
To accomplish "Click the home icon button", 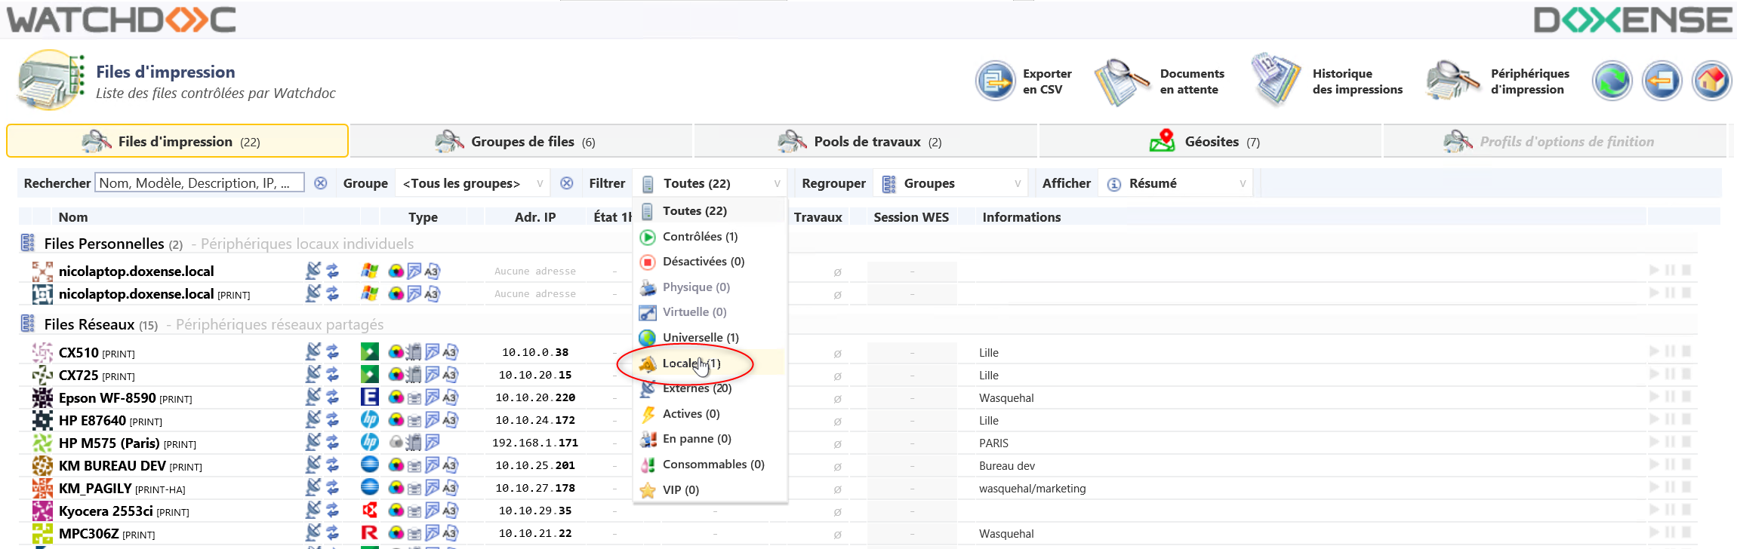I will (1711, 81).
